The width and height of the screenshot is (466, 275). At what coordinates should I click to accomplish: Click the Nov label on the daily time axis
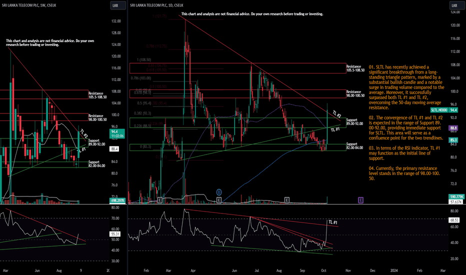(x=348, y=270)
